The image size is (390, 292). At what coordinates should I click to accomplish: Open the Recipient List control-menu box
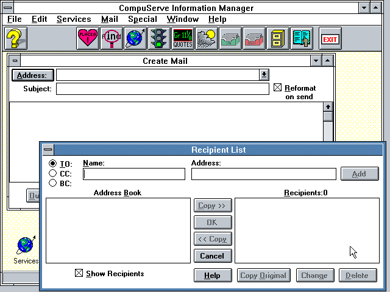click(48, 150)
